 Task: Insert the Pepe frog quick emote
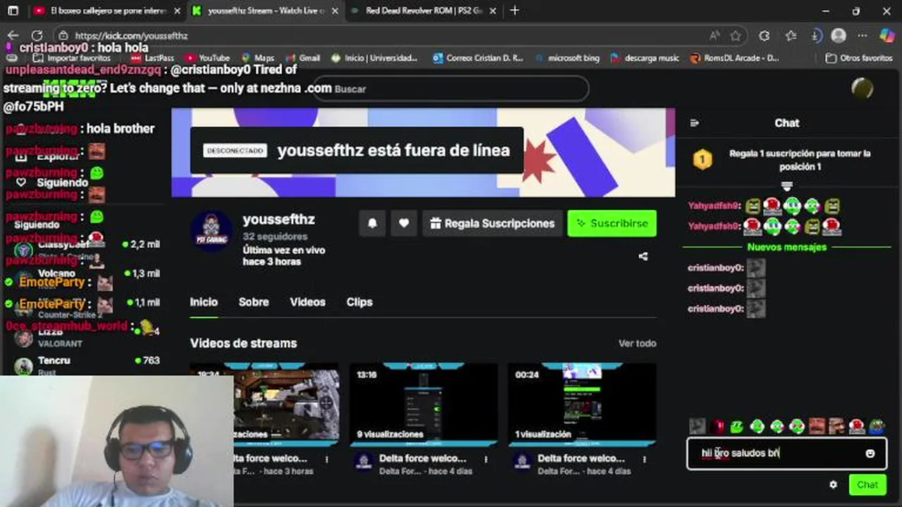(x=877, y=426)
